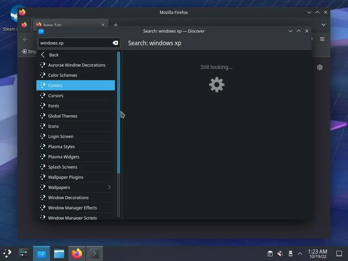348x261 pixels.
Task: Click the Plasma icon beside Plasma Widgets
Action: [x=42, y=157]
